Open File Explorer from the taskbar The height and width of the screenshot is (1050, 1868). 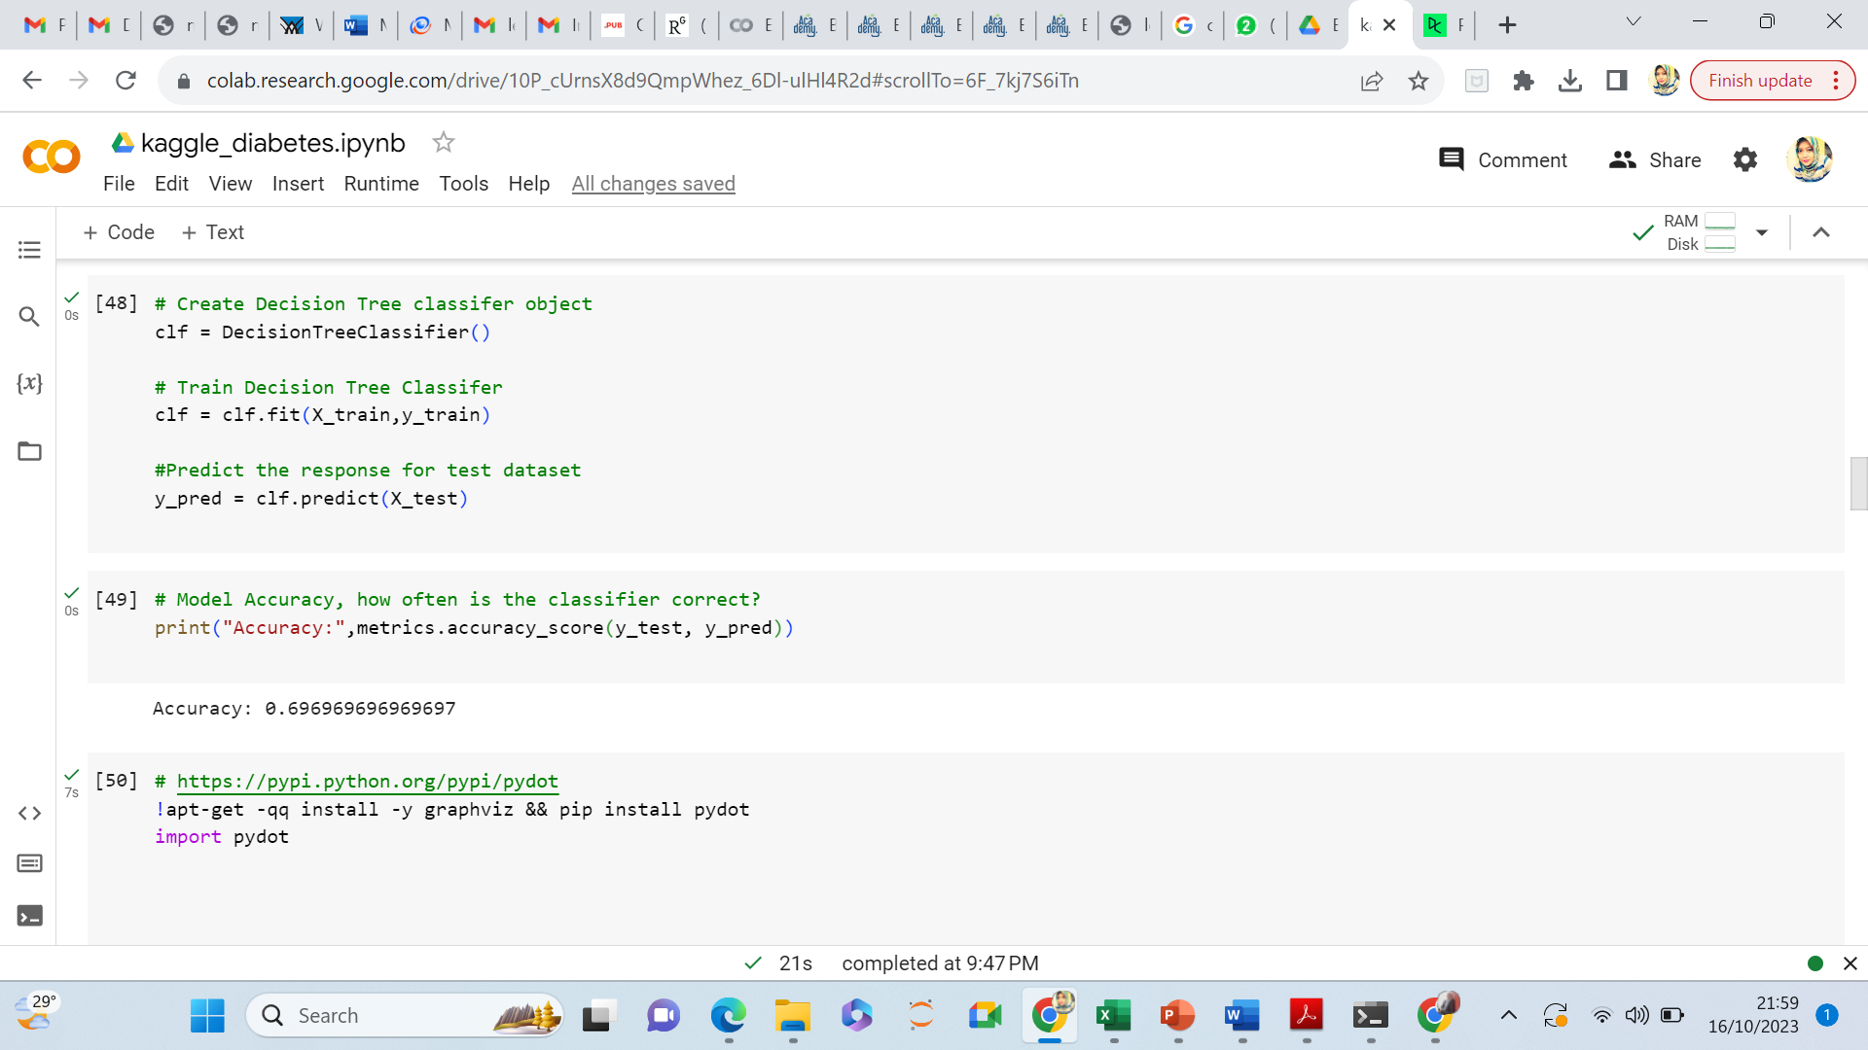[x=792, y=1016]
